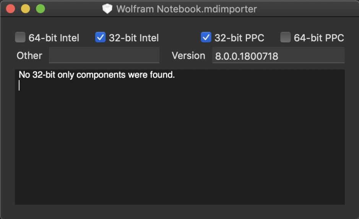The image size is (359, 219).
Task: Click the "64-bit PPC" label text
Action: tap(319, 38)
